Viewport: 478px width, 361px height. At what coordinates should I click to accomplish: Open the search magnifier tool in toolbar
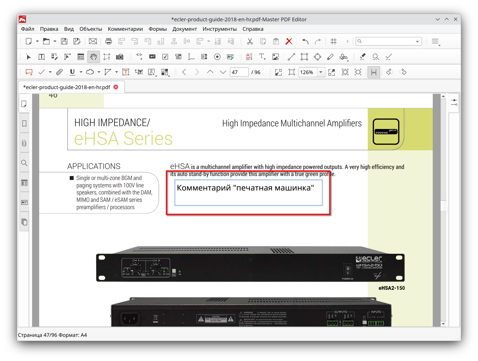(376, 57)
